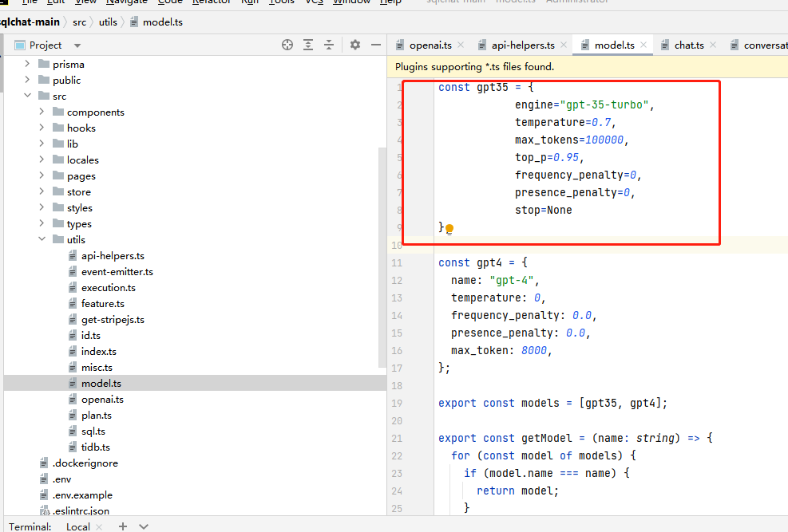The image size is (788, 532).
Task: Open the terminal tab options dropdown arrow
Action: pos(144,526)
